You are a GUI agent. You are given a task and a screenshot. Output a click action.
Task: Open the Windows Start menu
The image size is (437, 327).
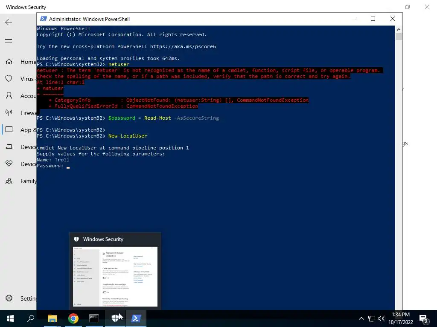pos(10,318)
